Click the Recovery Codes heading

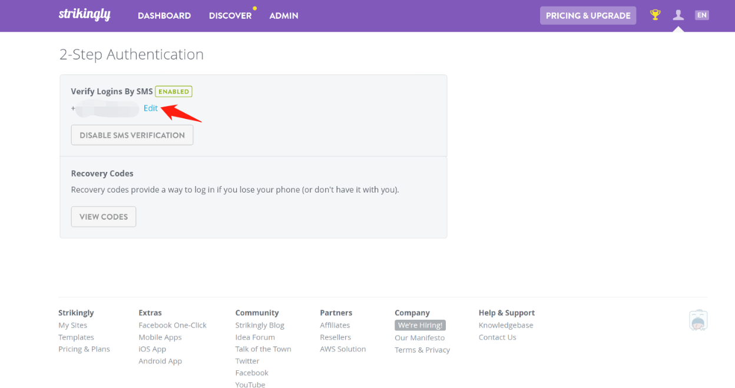tap(102, 174)
